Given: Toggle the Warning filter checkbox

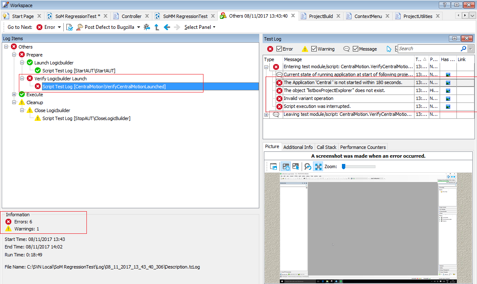Looking at the screenshot, I should [x=314, y=49].
